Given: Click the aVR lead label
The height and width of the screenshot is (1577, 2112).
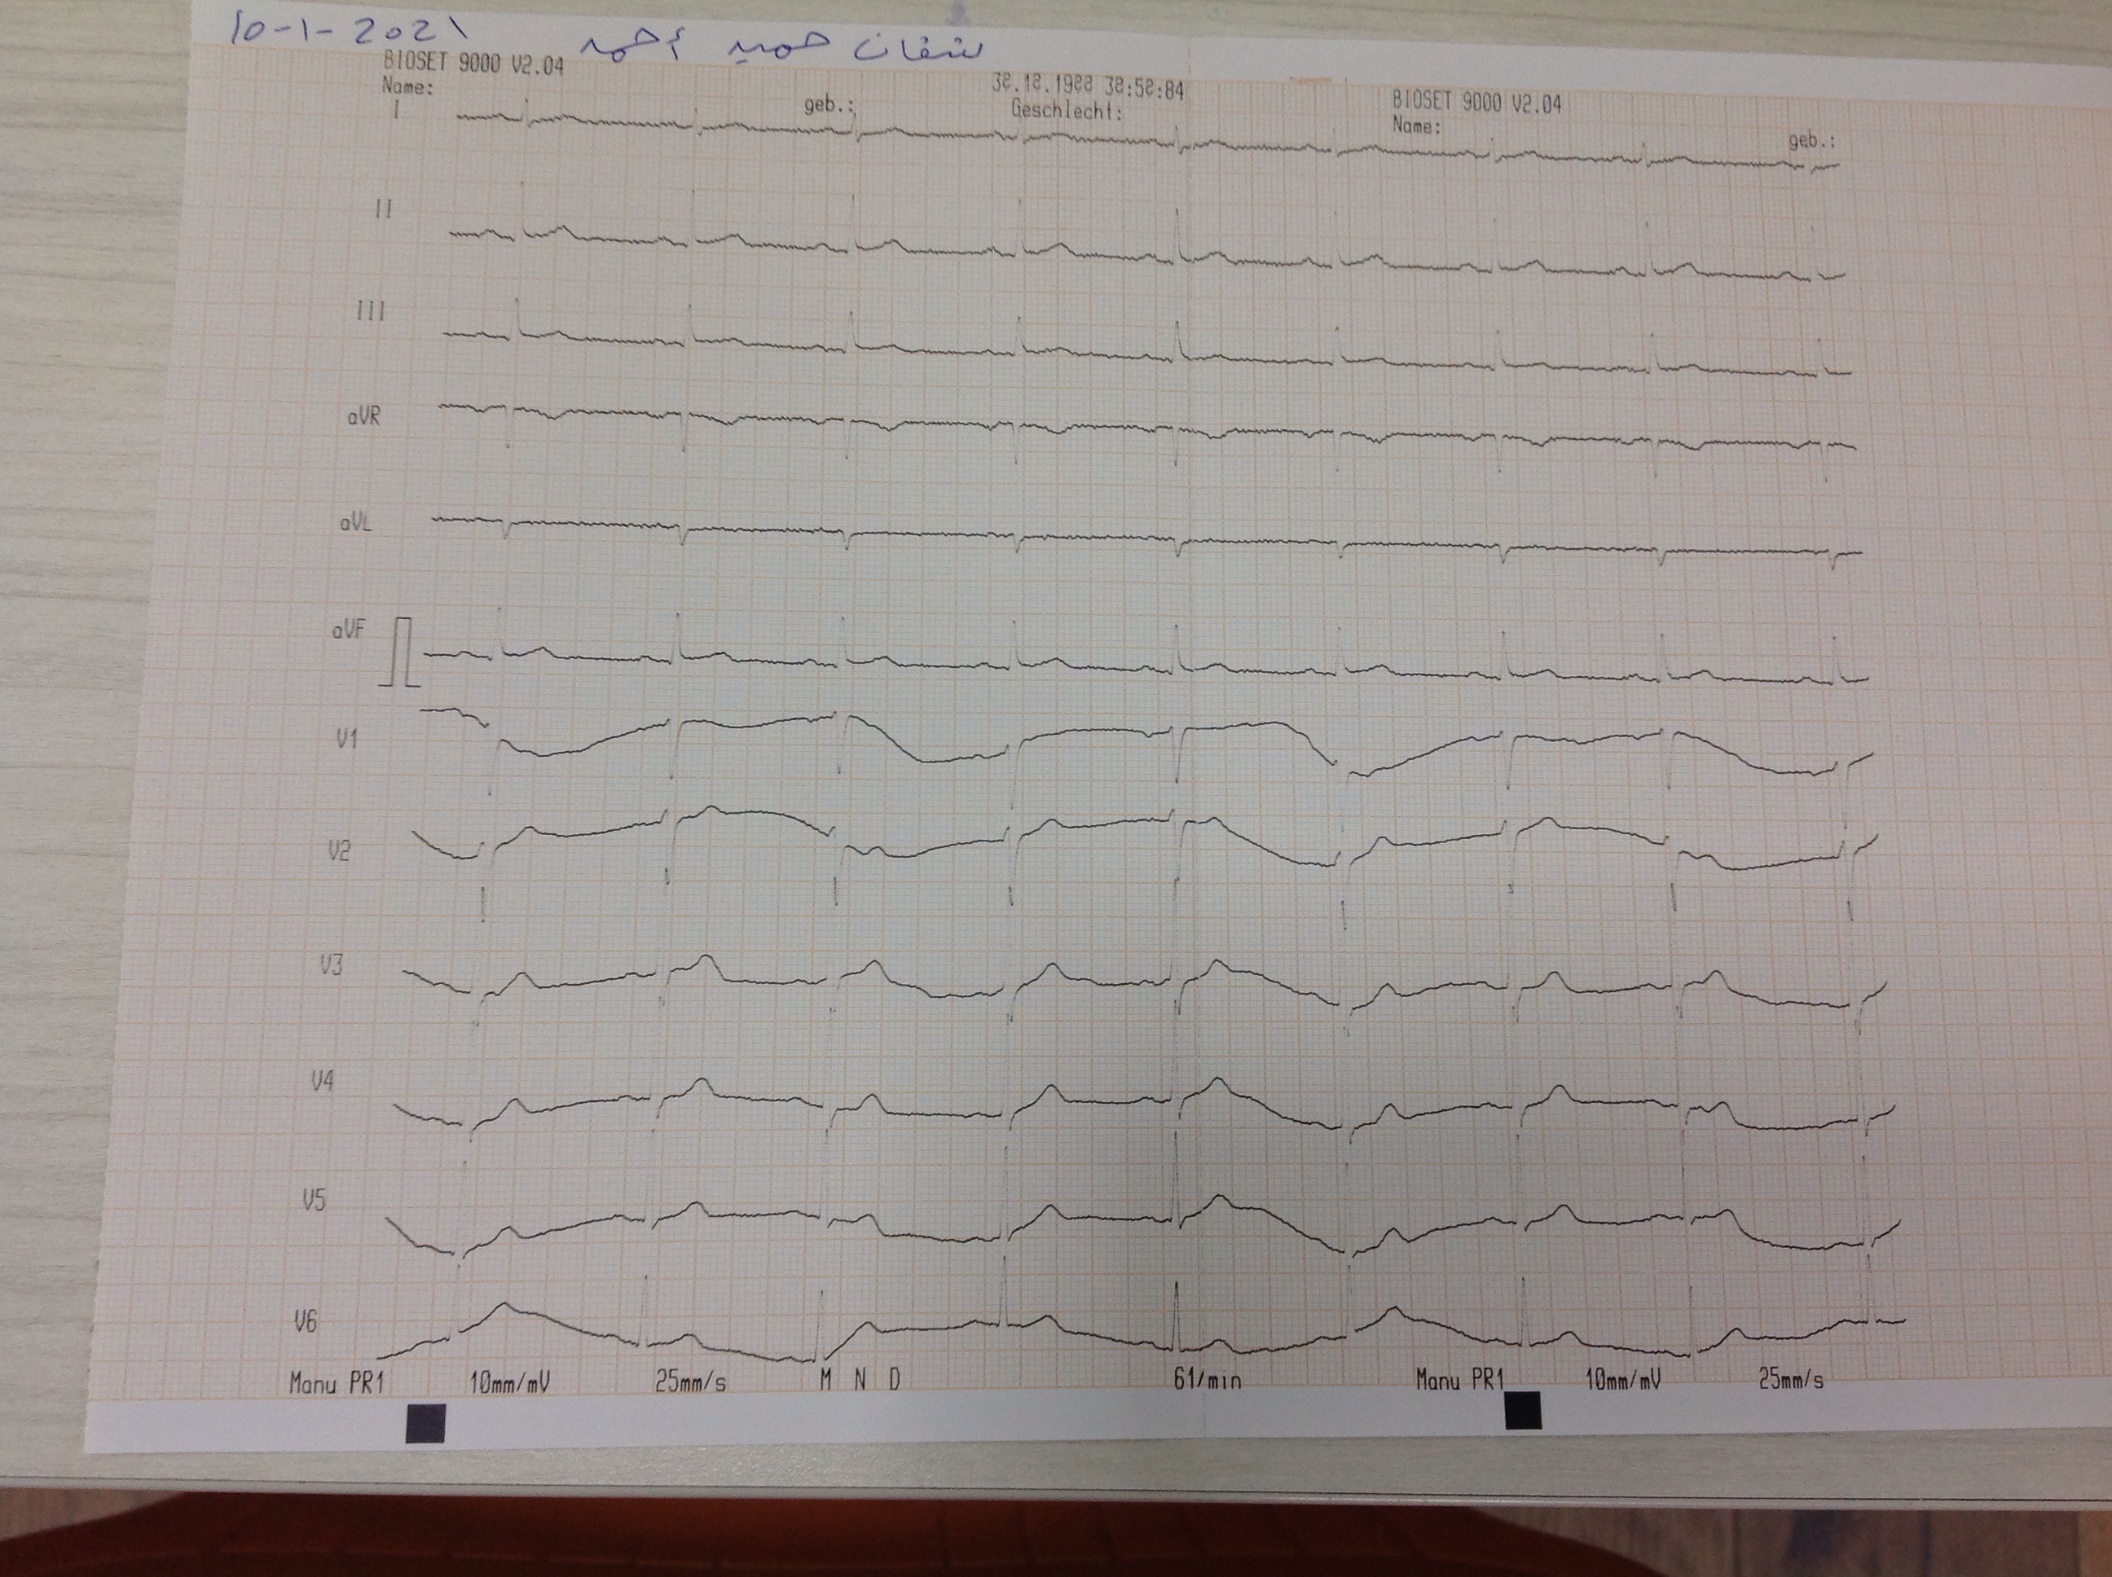Looking at the screenshot, I should [x=363, y=416].
